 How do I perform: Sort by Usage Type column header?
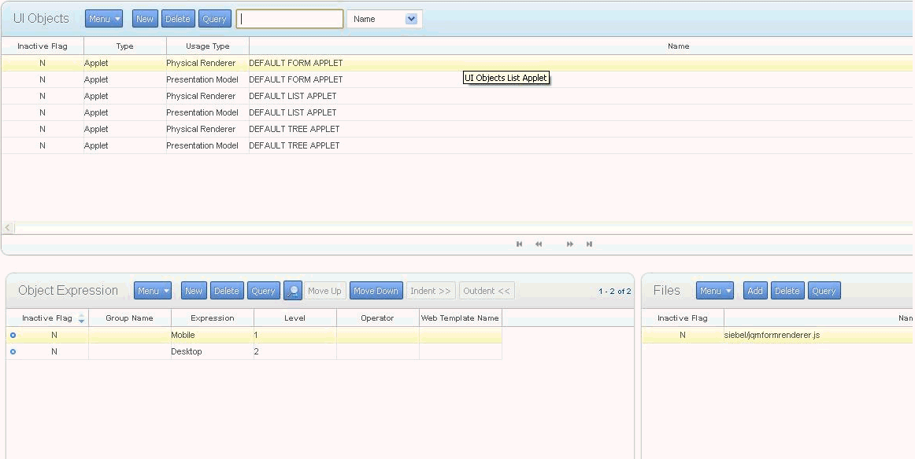tap(208, 46)
